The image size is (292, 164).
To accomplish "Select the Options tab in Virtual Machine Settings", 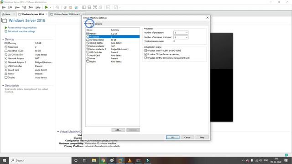I will (99, 24).
